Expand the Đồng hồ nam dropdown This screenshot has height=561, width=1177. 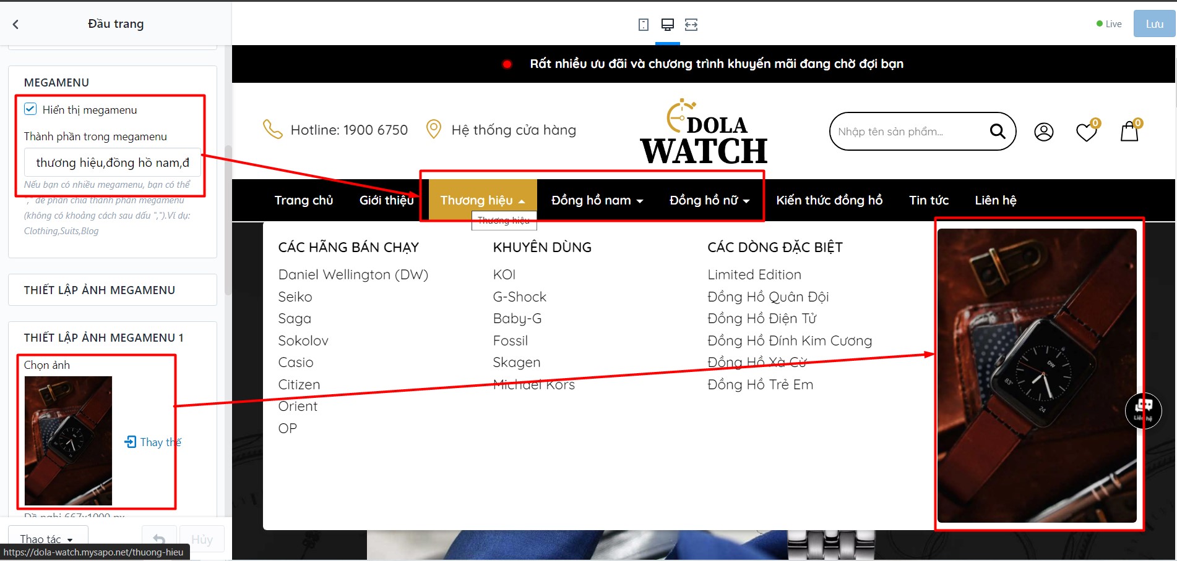[x=640, y=201]
